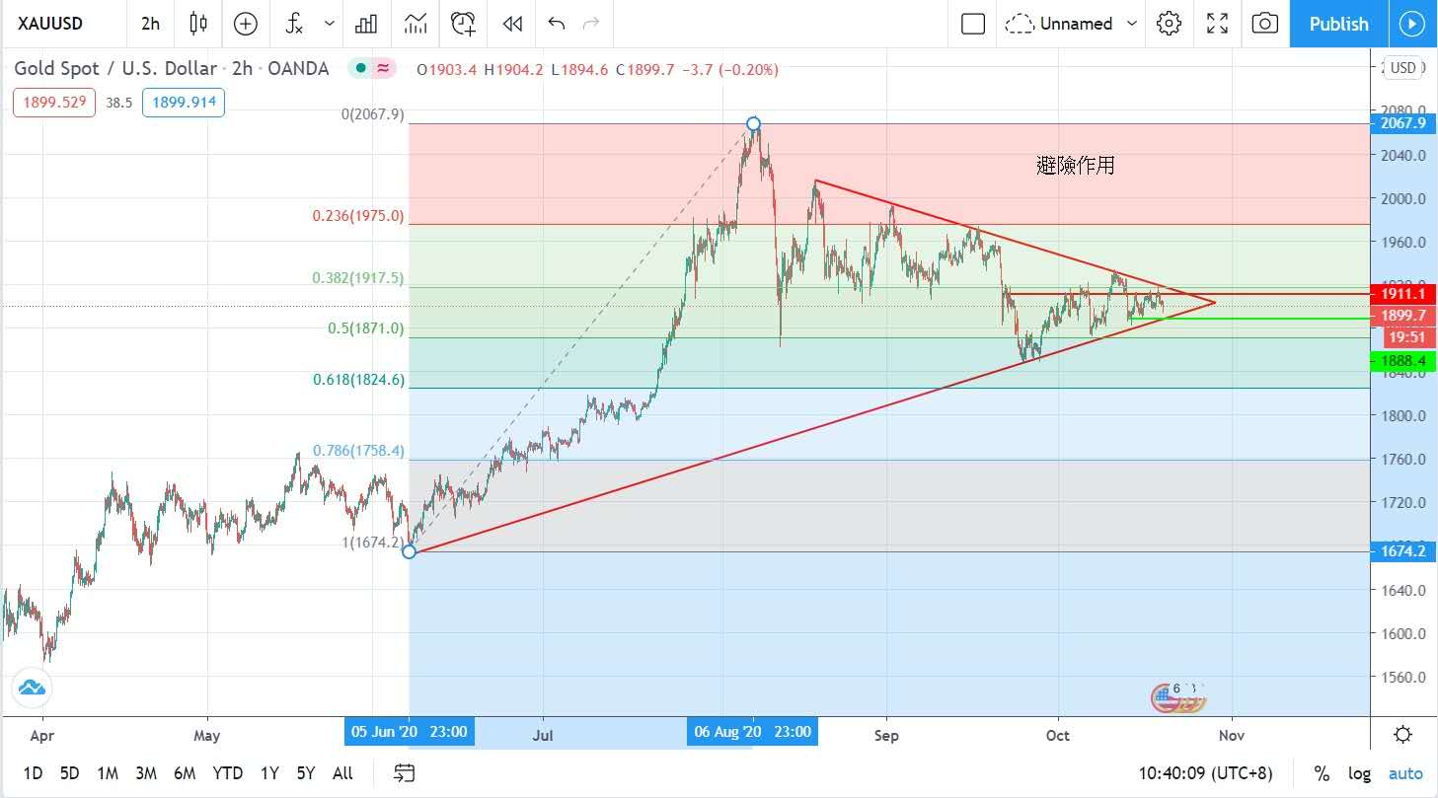Enter fullscreen mode

pyautogui.click(x=1217, y=24)
